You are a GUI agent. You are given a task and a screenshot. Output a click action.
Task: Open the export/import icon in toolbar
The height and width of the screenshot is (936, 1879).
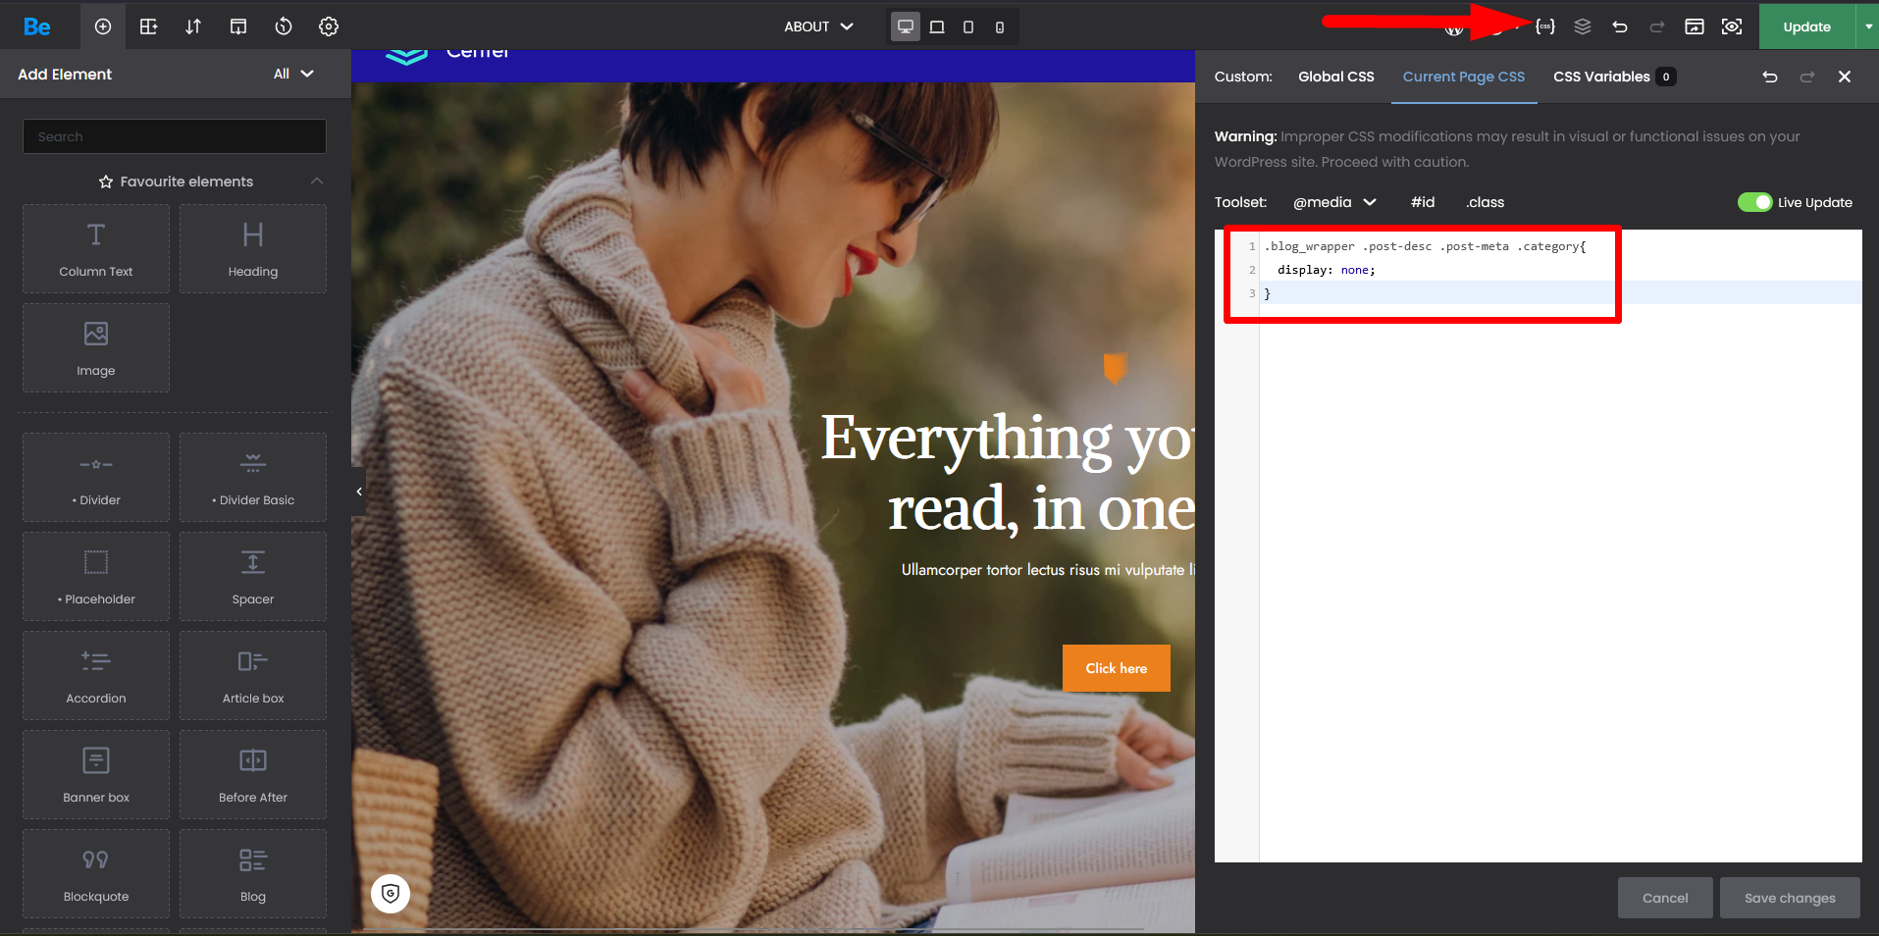tap(238, 26)
